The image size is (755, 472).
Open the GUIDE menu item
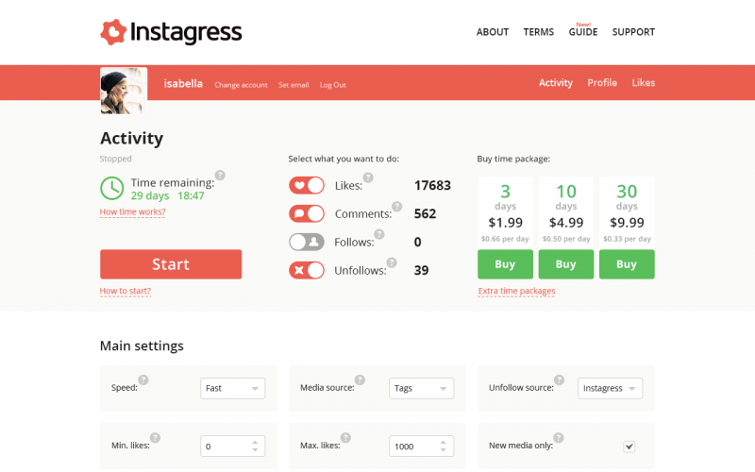tap(583, 32)
